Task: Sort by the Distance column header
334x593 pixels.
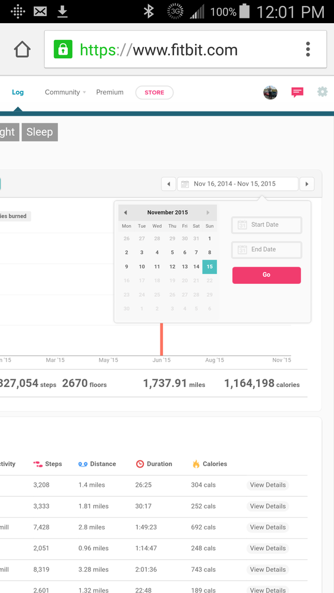Action: click(97, 464)
